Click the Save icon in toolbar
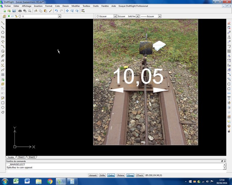 tap(14, 11)
